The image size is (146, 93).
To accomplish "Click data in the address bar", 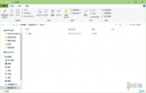I will click(x=42, y=25).
